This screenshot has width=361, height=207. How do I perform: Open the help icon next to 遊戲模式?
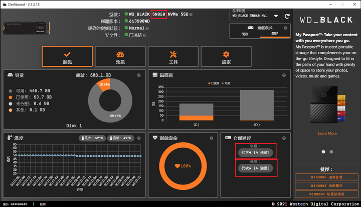pyautogui.click(x=285, y=28)
